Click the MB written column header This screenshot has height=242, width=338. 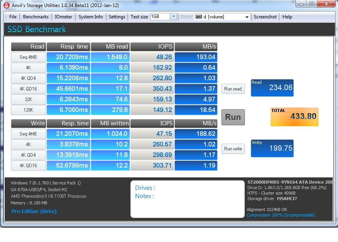tap(110, 123)
